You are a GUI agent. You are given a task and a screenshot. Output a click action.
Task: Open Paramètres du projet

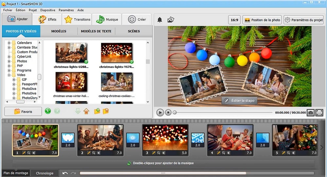[304, 20]
